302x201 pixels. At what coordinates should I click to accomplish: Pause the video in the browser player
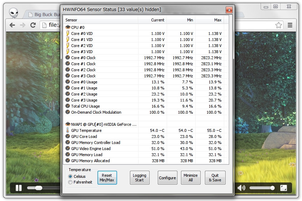(x=19, y=188)
